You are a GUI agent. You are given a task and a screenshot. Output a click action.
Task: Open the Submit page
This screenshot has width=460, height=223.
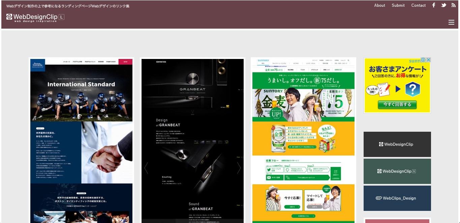[398, 5]
